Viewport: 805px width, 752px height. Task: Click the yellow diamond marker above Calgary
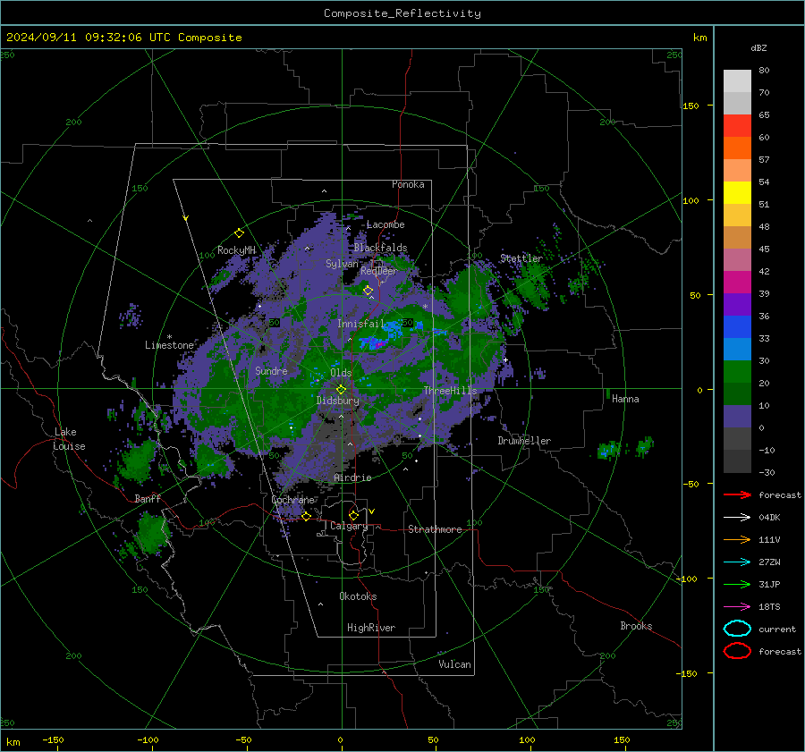tap(353, 515)
